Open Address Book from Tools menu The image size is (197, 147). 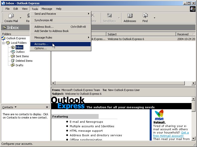[61, 27]
